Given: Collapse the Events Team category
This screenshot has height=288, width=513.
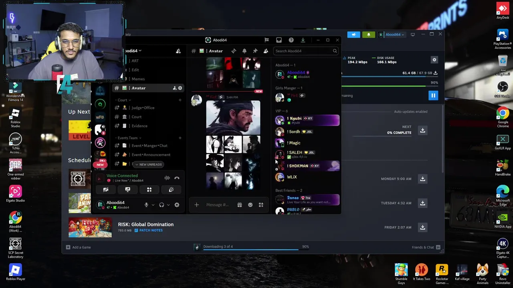Looking at the screenshot, I should click(128, 138).
